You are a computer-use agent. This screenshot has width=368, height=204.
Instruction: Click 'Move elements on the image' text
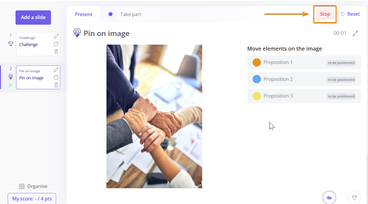click(x=284, y=49)
